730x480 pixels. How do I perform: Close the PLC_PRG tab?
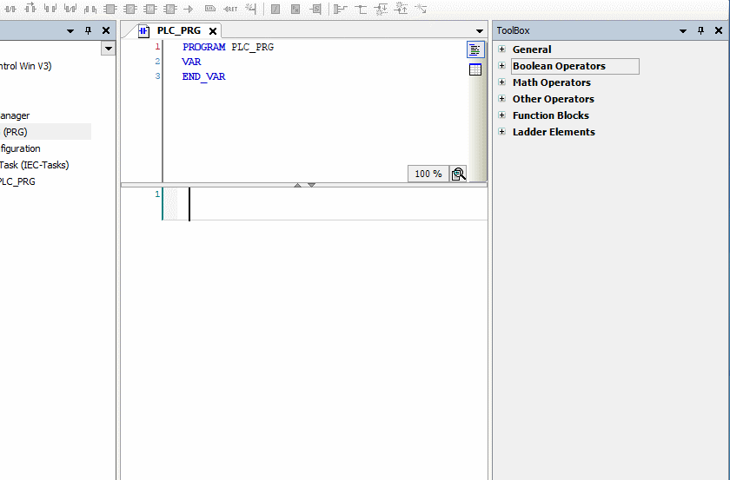point(213,30)
